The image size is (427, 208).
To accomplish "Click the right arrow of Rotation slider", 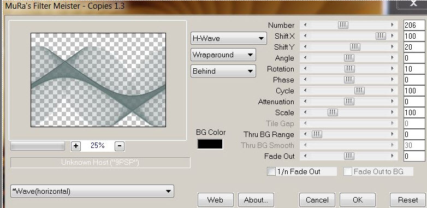I will 393,69.
